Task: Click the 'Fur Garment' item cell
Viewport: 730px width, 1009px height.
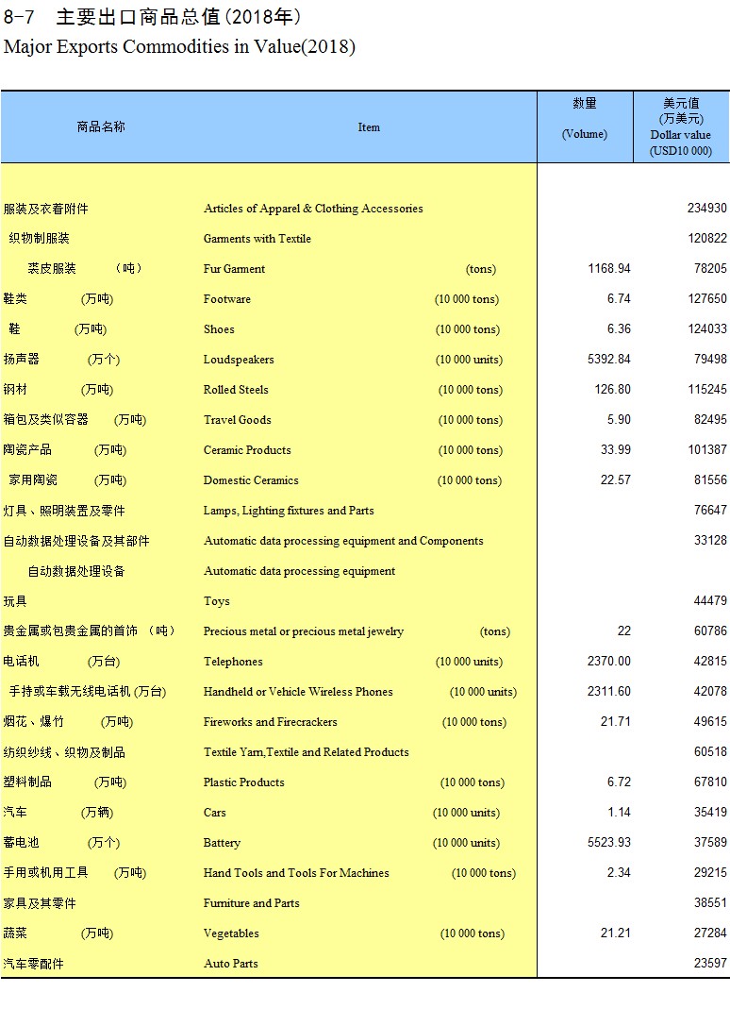Action: 234,269
